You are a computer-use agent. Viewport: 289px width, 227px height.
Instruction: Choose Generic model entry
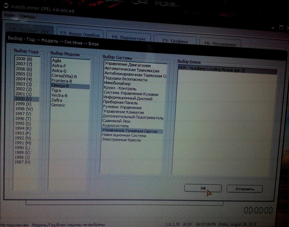pyautogui.click(x=58, y=105)
